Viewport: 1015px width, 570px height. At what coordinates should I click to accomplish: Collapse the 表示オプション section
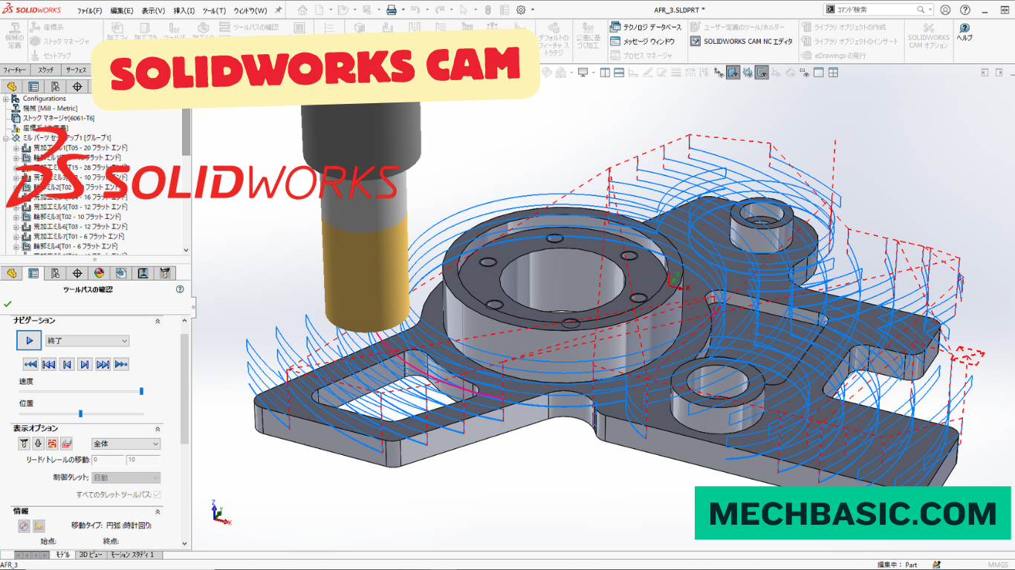tap(157, 429)
